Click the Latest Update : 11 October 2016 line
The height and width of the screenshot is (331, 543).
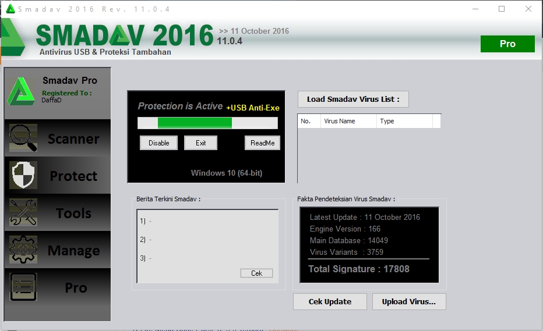point(365,217)
